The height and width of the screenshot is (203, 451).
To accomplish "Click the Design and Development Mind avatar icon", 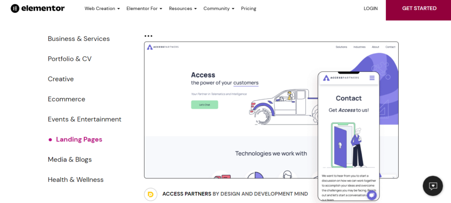I will [151, 194].
